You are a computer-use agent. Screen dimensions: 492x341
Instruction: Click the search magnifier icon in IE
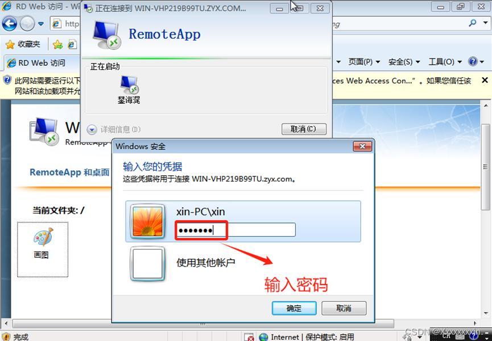472,23
